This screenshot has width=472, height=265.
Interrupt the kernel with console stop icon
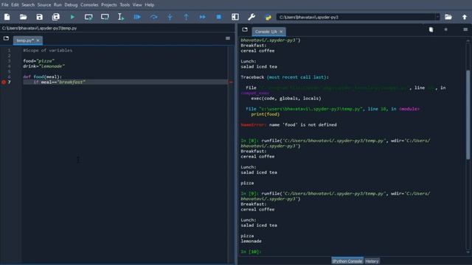[445, 29]
